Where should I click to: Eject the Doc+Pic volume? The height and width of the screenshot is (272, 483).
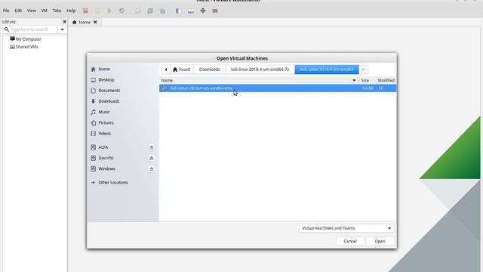151,158
